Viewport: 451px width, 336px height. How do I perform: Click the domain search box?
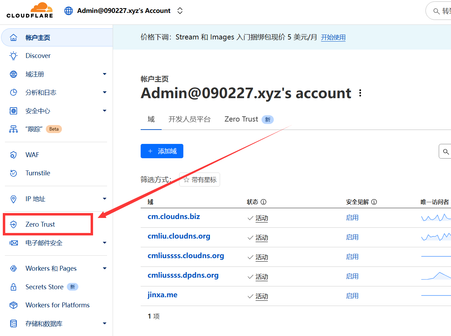click(x=445, y=152)
